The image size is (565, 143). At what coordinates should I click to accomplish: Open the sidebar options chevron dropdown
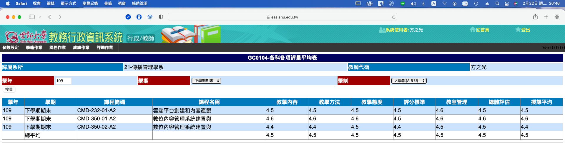pos(40,17)
